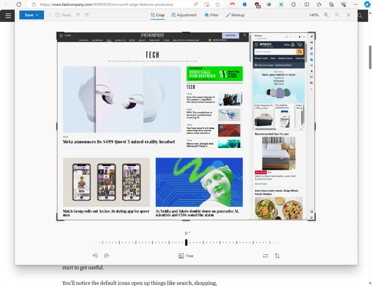Select the Crop tab
The width and height of the screenshot is (372, 286).
pos(158,15)
